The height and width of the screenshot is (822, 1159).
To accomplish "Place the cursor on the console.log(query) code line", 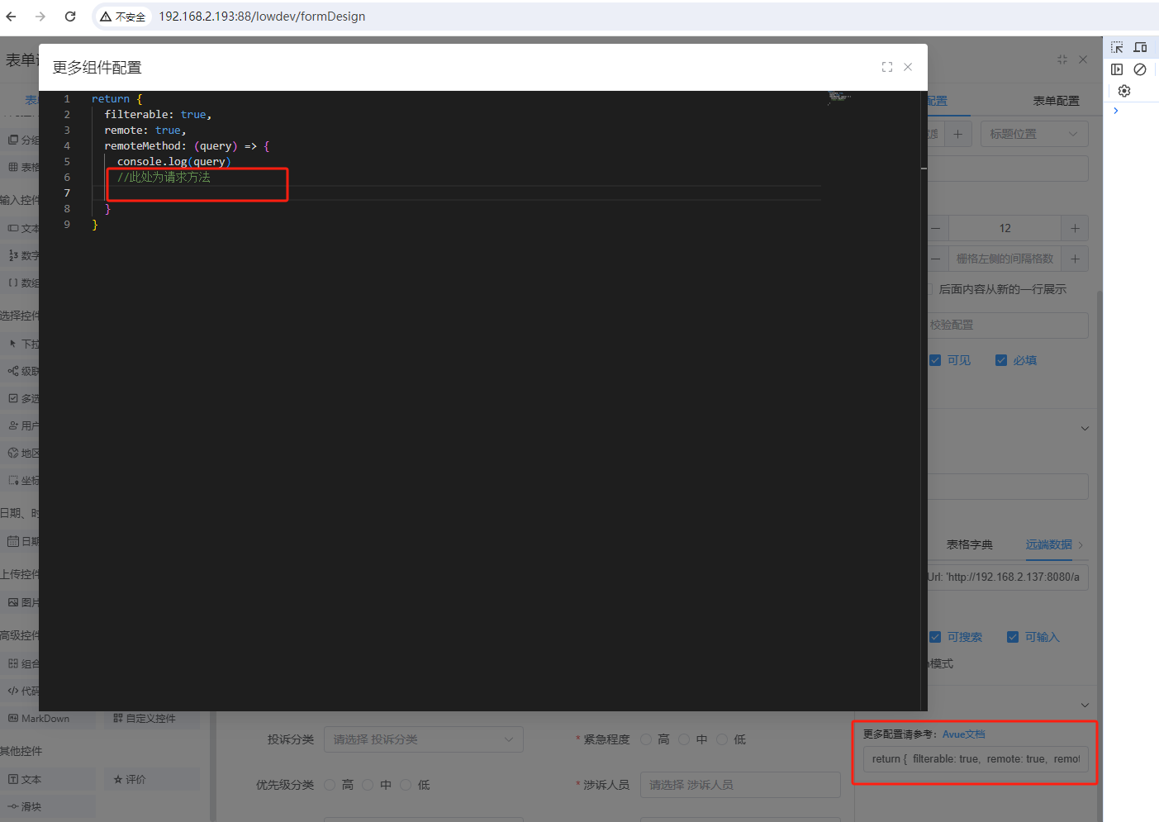I will [174, 162].
